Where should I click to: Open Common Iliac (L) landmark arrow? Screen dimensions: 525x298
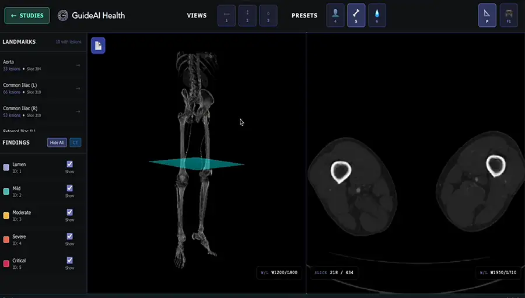[78, 89]
